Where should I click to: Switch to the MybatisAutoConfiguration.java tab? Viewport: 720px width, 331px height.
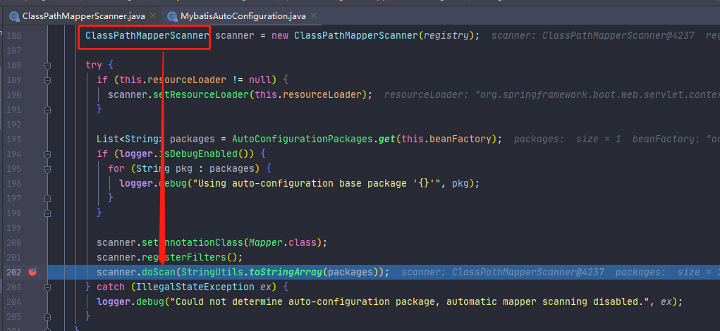point(243,16)
